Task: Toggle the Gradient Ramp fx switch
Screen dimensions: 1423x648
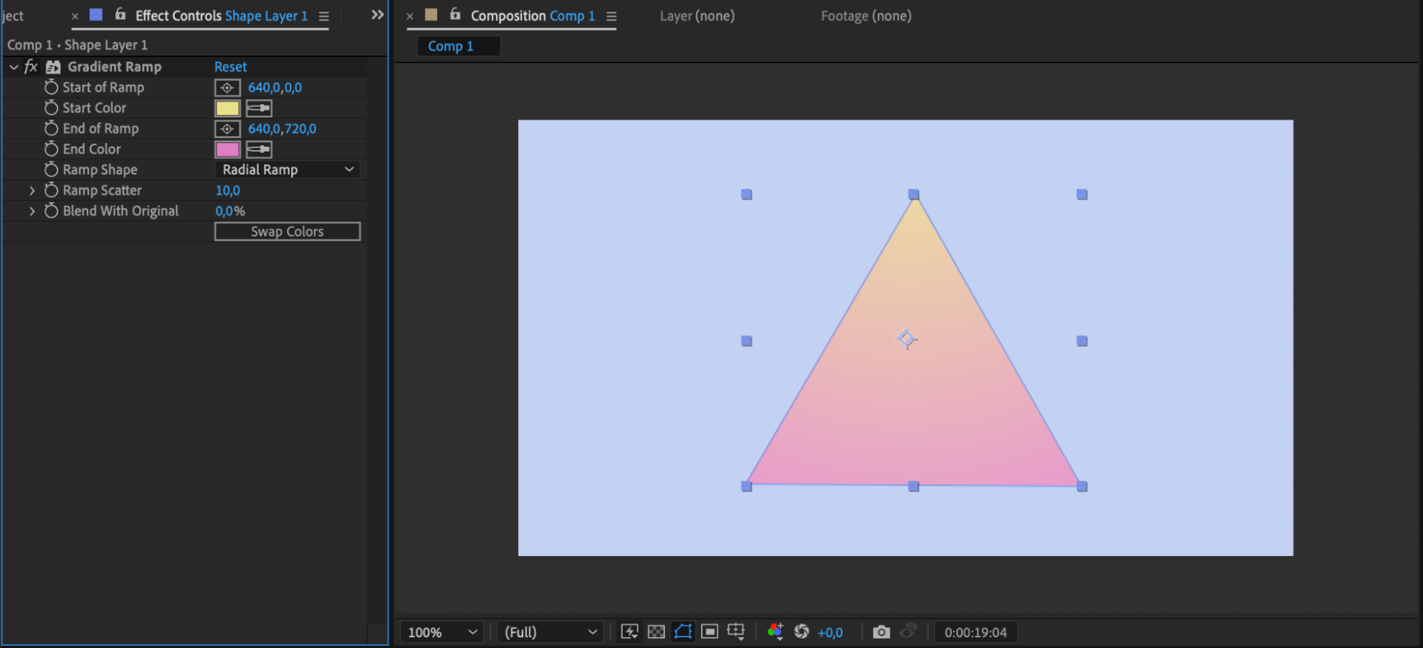Action: coord(31,67)
